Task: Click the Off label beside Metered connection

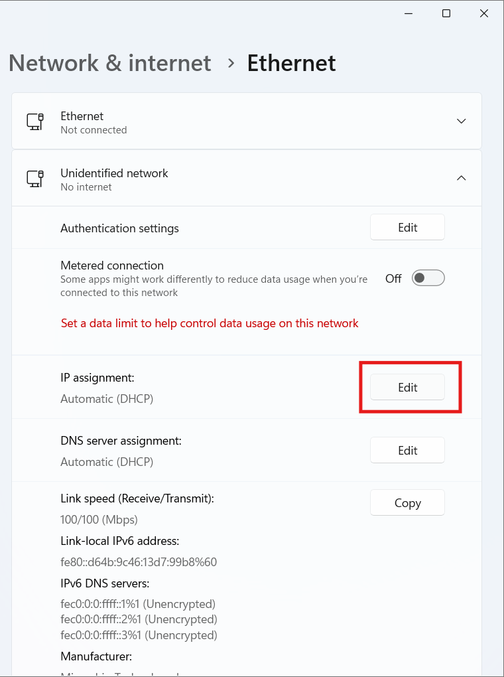Action: point(393,278)
